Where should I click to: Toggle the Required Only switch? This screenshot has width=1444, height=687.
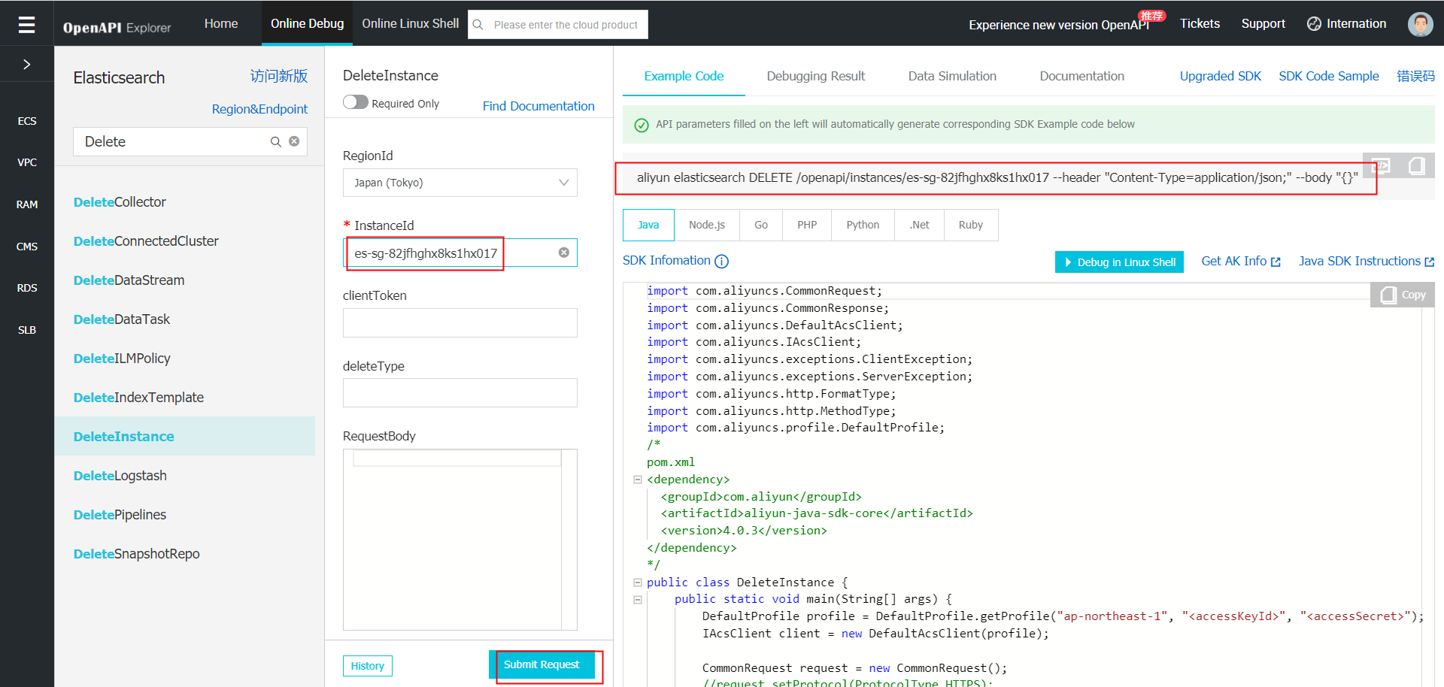(356, 102)
